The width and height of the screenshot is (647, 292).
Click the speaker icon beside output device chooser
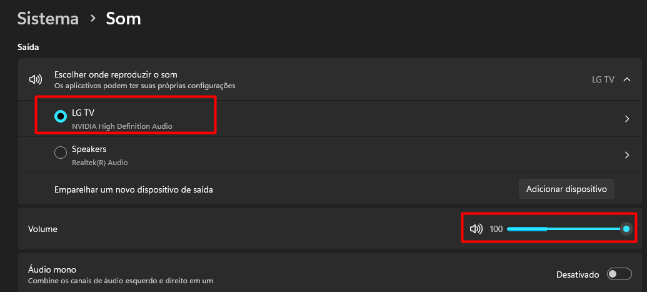coord(36,79)
